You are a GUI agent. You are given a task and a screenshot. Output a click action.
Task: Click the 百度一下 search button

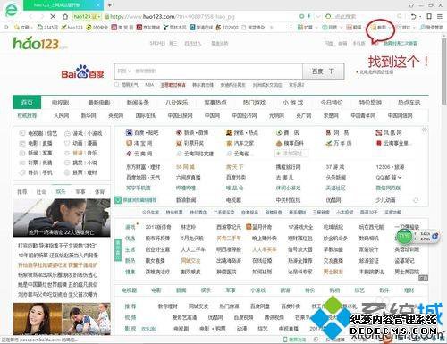click(x=323, y=71)
